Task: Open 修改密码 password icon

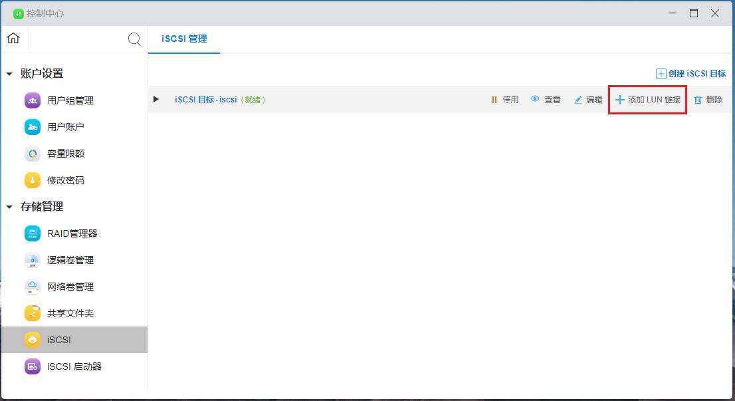Action: point(33,180)
